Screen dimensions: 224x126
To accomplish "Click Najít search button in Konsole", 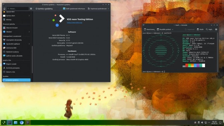I will (x=209, y=29).
